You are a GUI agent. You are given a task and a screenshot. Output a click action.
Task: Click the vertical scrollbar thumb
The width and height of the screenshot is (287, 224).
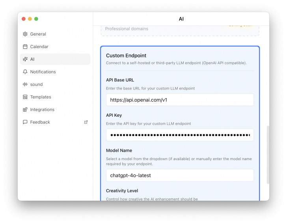268,155
